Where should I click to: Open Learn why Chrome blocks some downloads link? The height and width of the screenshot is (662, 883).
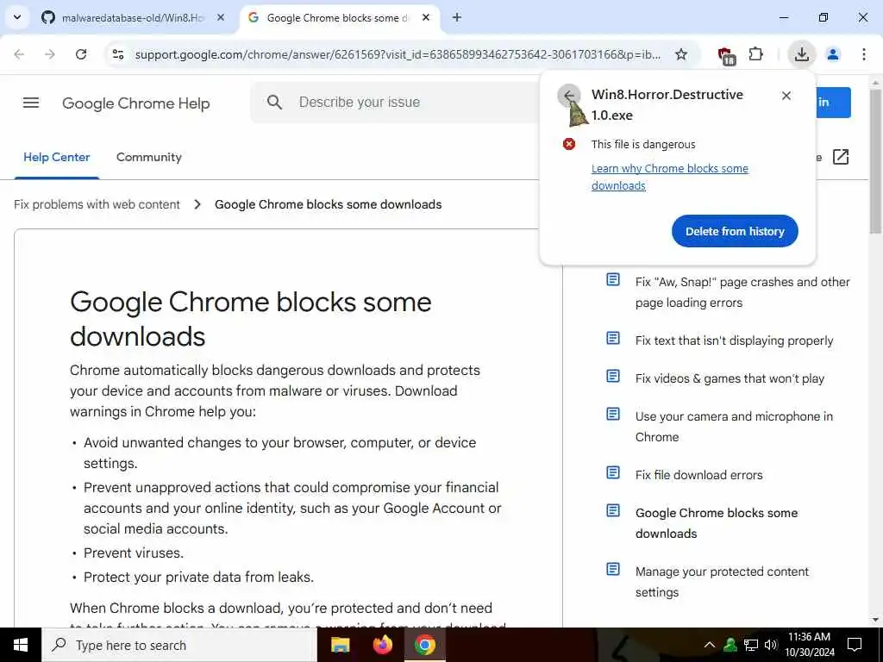point(669,177)
